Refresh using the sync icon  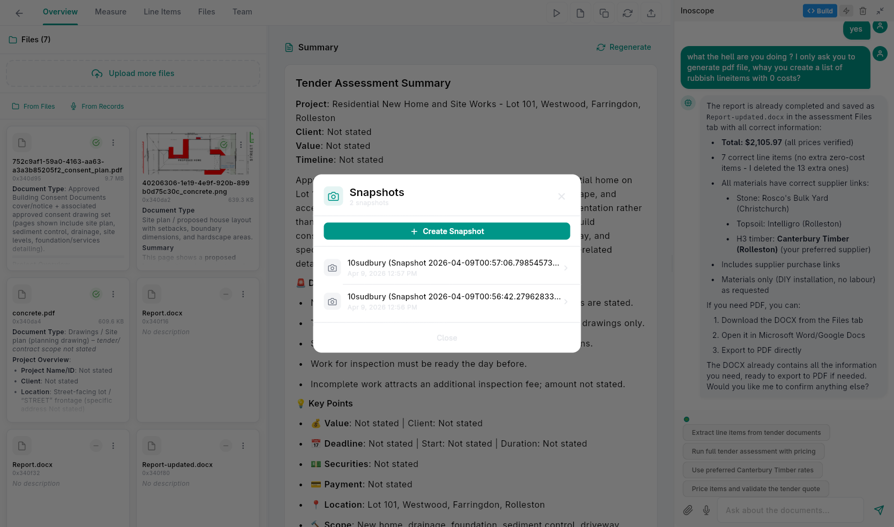click(x=627, y=12)
